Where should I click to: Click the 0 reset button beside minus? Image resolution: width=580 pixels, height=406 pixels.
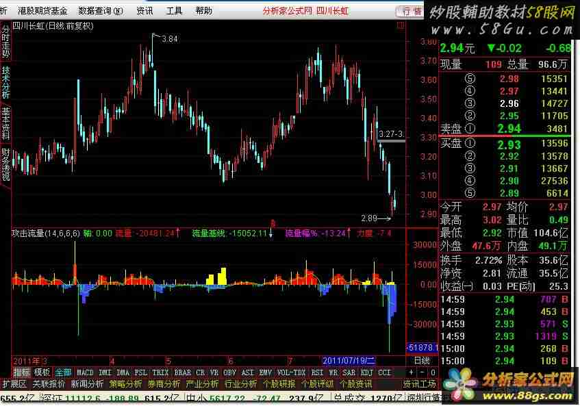(x=433, y=372)
